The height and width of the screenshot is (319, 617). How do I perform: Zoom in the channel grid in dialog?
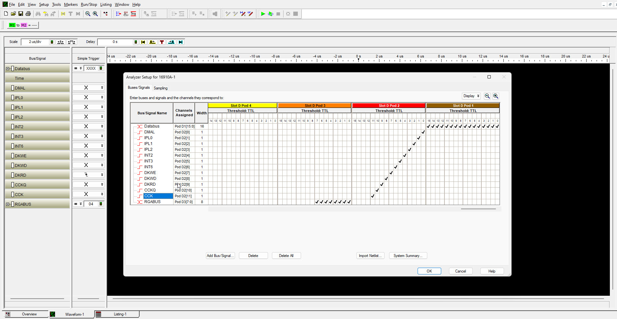(496, 96)
